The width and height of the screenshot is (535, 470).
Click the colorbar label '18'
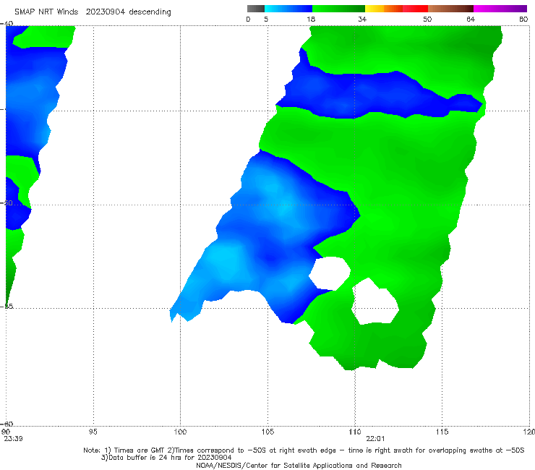pos(311,19)
